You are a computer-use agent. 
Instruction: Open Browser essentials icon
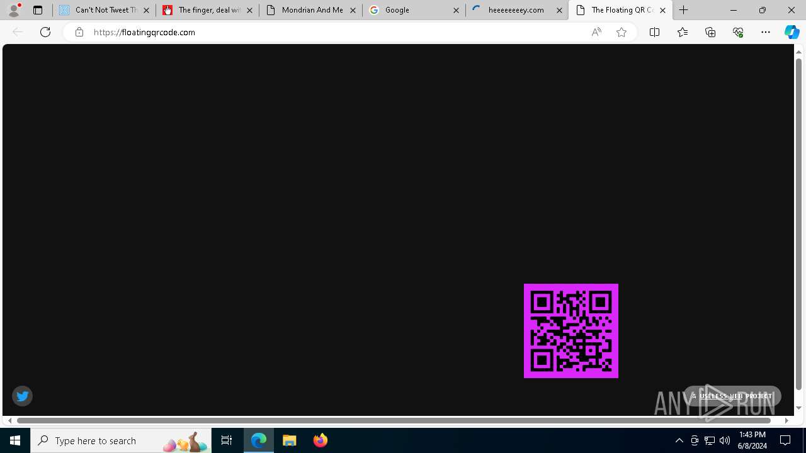click(x=738, y=32)
